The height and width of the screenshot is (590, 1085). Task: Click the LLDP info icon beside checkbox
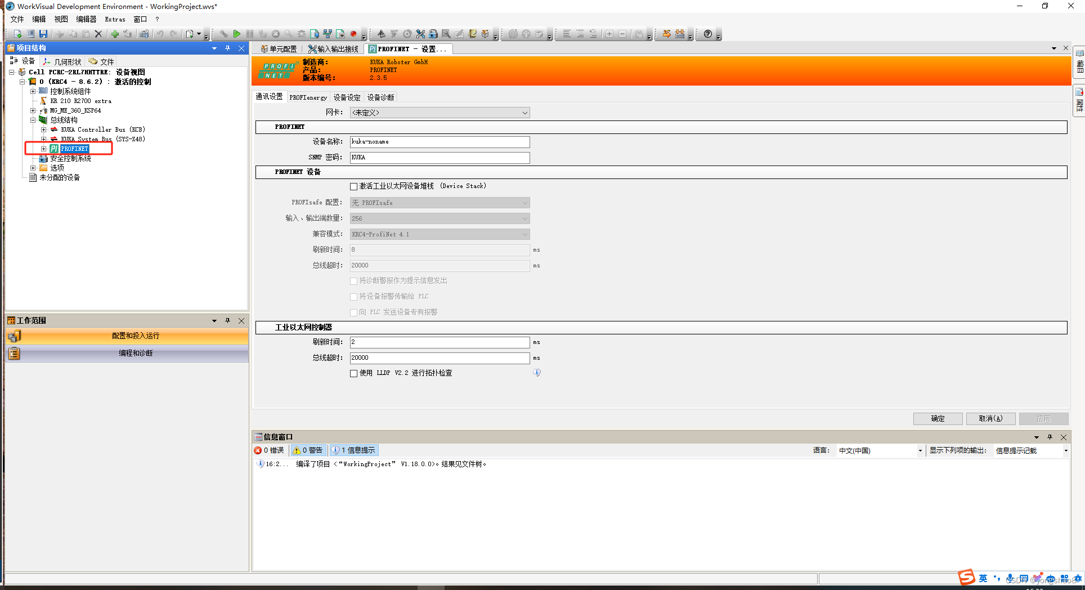(537, 373)
